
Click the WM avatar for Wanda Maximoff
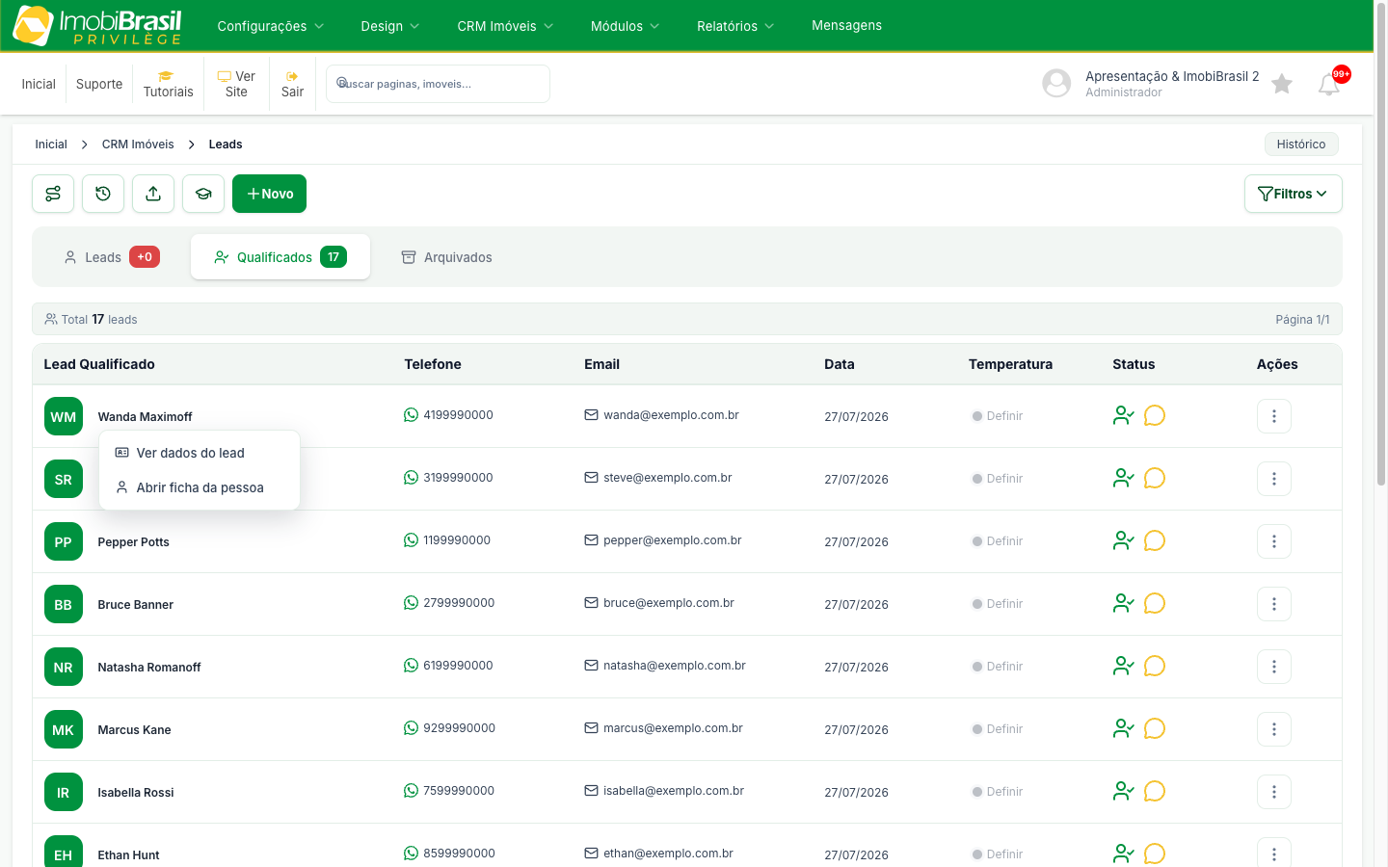click(x=64, y=417)
